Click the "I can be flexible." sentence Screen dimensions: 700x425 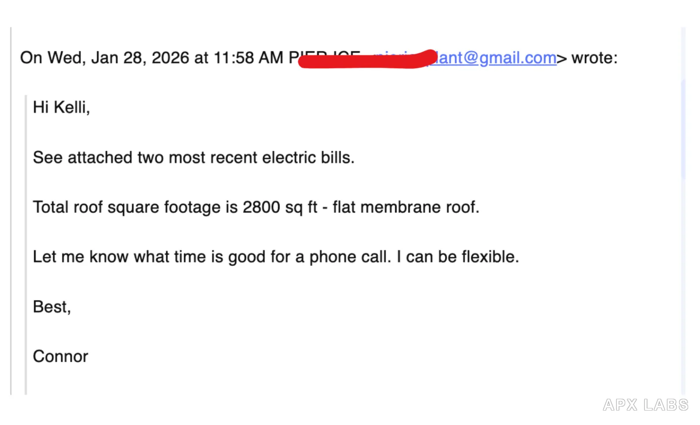click(458, 257)
